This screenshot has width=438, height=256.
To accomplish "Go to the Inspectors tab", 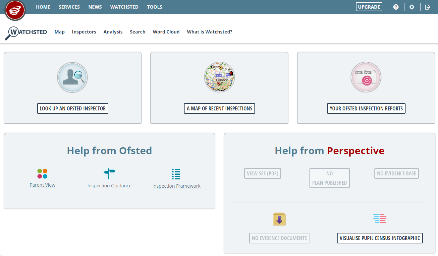I will tap(84, 32).
